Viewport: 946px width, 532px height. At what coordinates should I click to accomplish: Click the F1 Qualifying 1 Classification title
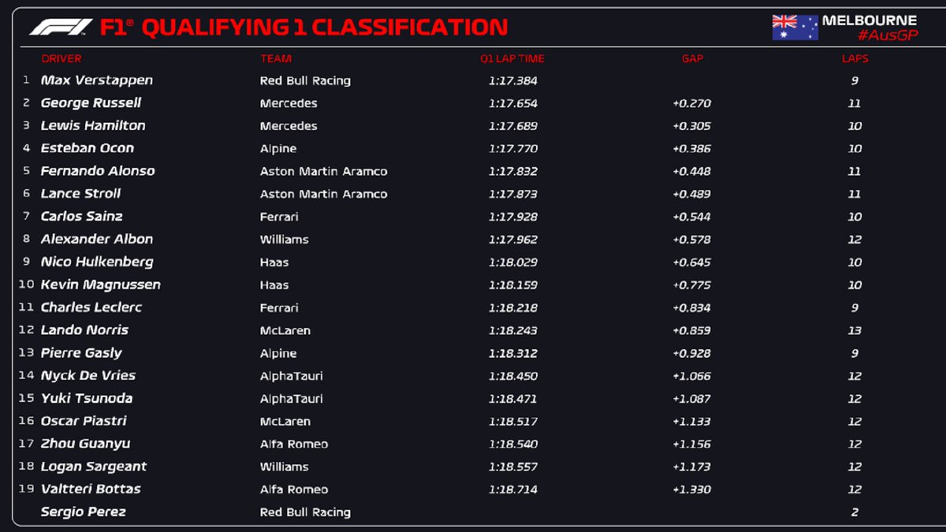[x=304, y=28]
